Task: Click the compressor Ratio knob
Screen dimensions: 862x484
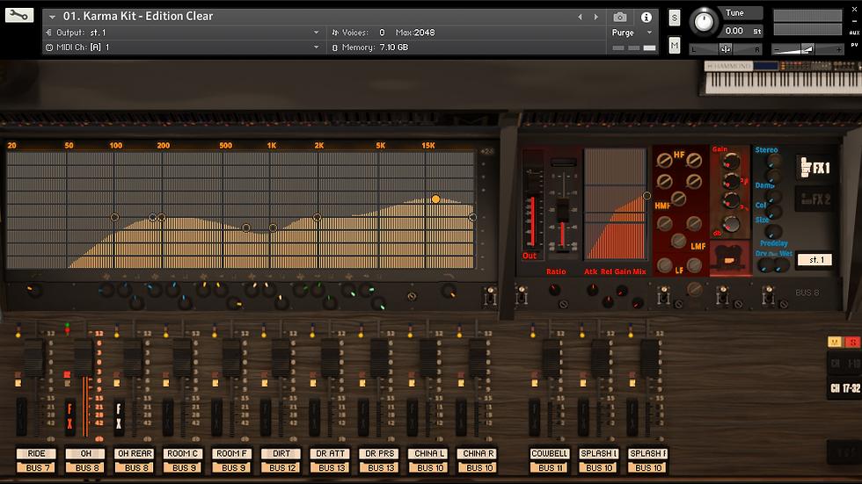Action: coord(554,289)
